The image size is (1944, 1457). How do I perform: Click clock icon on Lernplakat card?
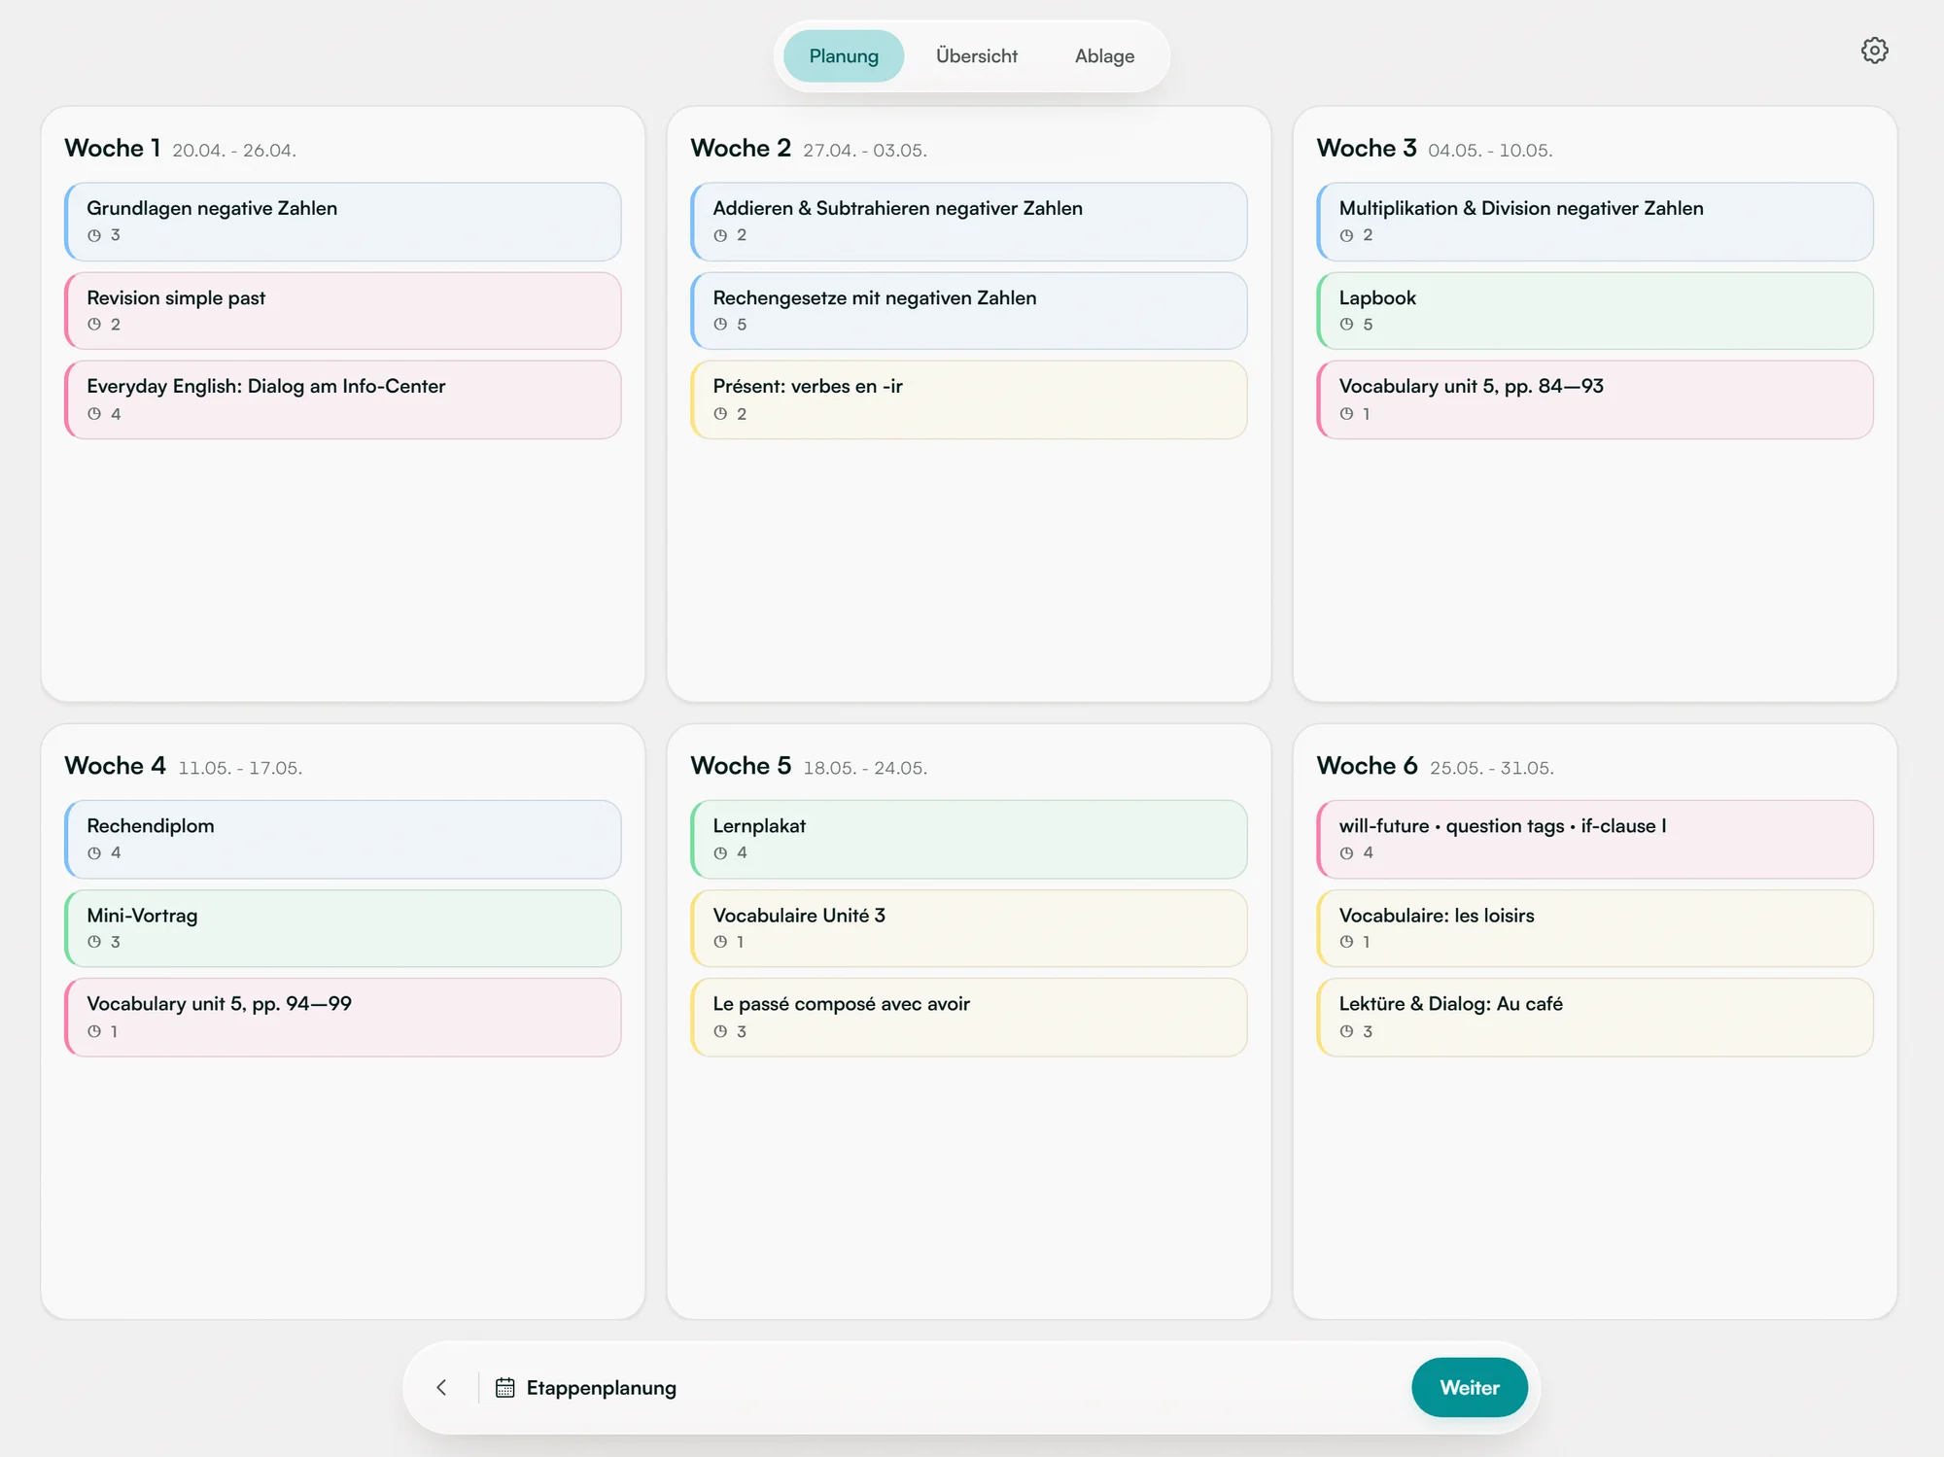[720, 853]
